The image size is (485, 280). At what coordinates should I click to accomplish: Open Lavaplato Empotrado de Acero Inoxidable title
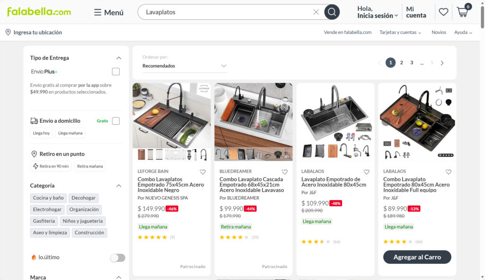click(x=334, y=182)
